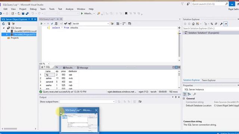Click the Save All icon
239x134 pixels.
(x=27, y=13)
